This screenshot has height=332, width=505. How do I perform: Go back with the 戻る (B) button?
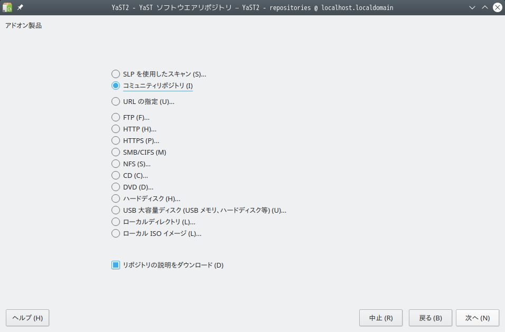[x=431, y=318]
